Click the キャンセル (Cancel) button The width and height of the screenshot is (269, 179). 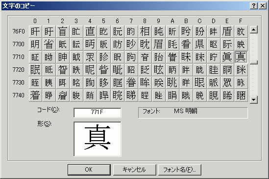coord(134,170)
